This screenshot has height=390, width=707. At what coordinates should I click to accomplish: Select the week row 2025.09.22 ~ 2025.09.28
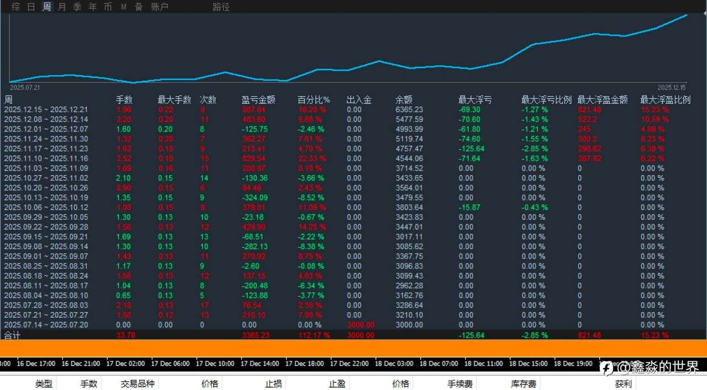point(353,227)
